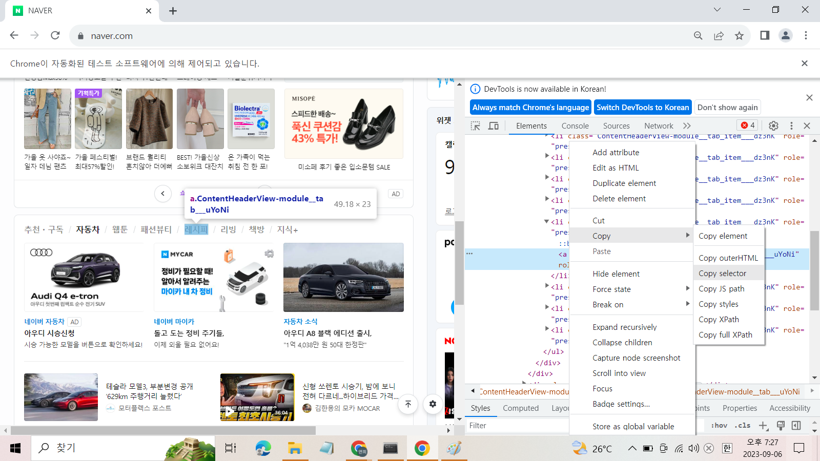
Task: Choose Delete element from context menu
Action: 632,198
